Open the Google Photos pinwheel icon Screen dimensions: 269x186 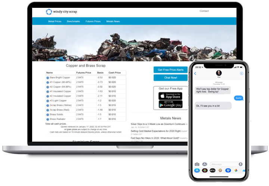[x=236, y=170]
